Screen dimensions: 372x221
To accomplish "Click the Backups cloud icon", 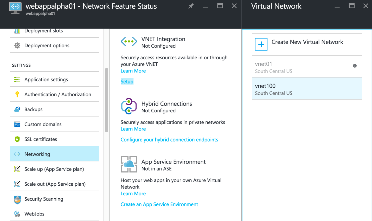I will click(x=17, y=109).
